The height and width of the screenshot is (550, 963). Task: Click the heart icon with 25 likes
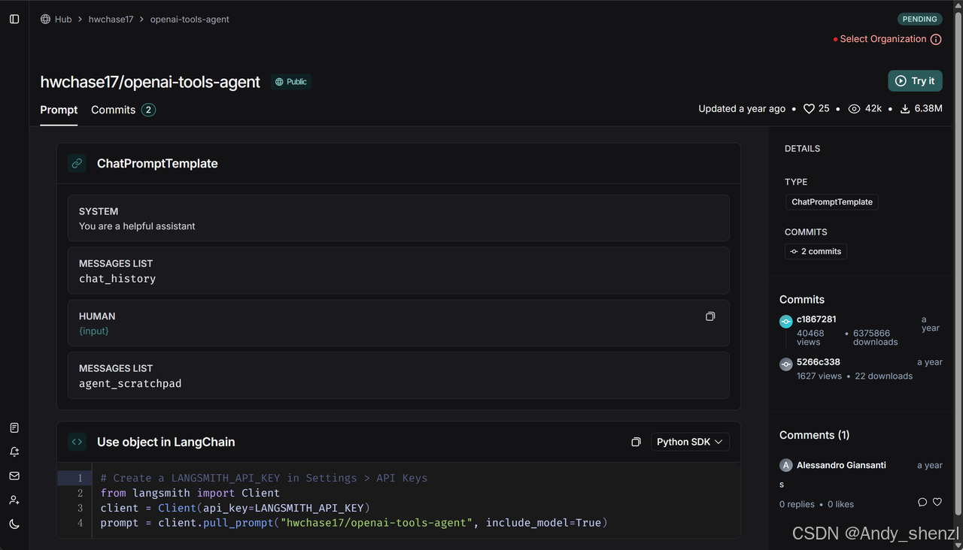point(810,109)
